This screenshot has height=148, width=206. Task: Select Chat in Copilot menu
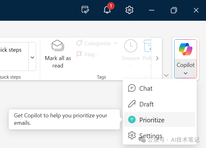click(159, 88)
